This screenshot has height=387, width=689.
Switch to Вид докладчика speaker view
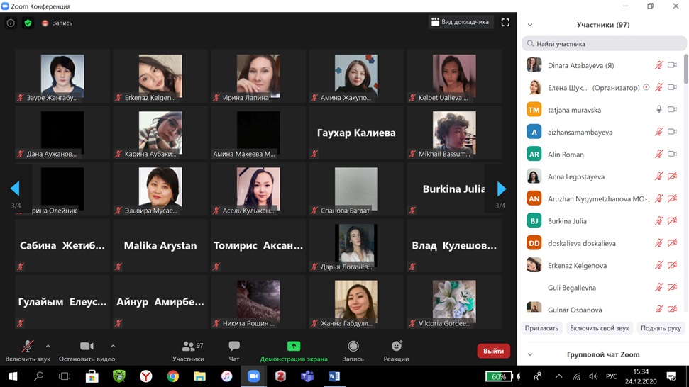tap(460, 22)
